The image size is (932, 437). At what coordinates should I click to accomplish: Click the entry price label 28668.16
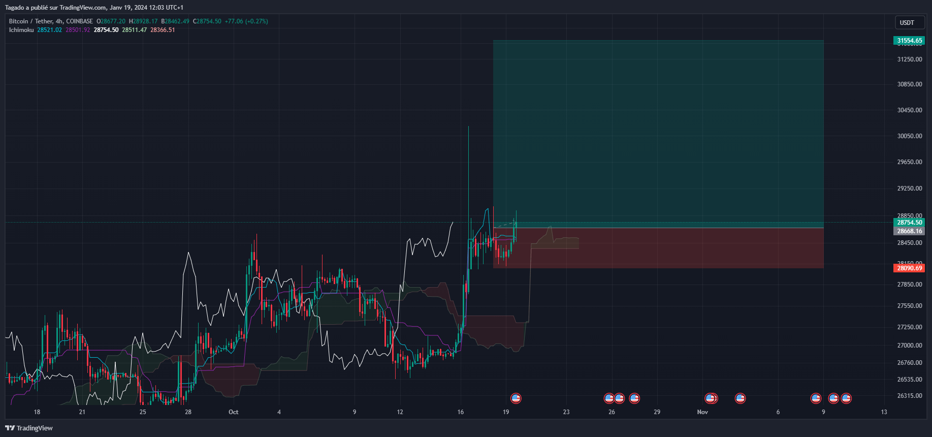(909, 231)
